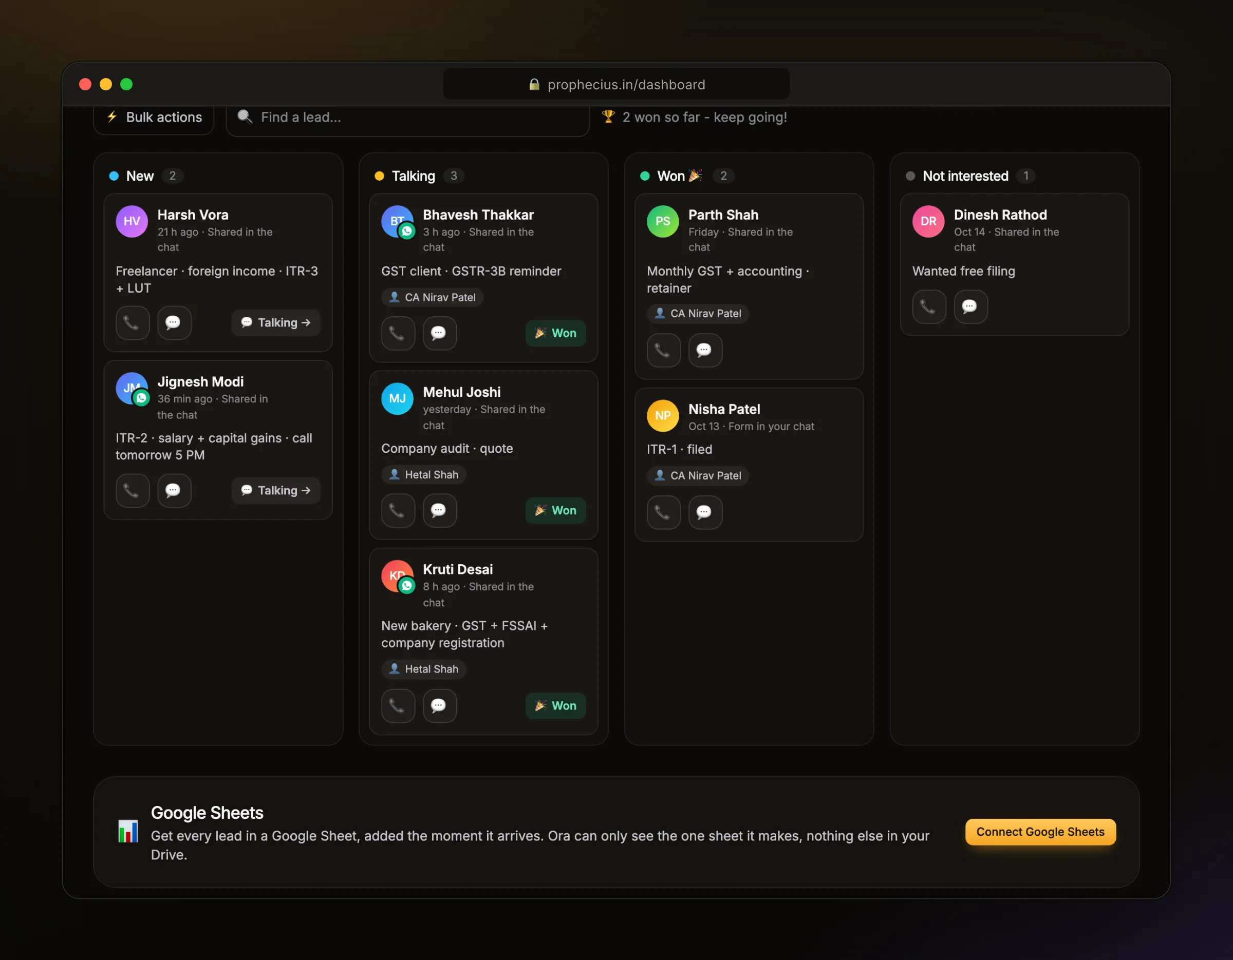Call Bhavesh Thakkar via phone icon

[398, 333]
